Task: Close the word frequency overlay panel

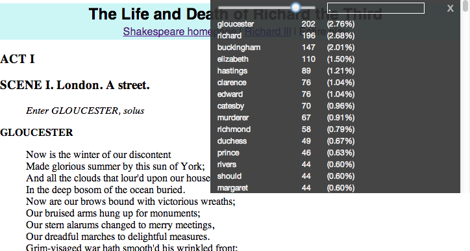Action: point(451,8)
